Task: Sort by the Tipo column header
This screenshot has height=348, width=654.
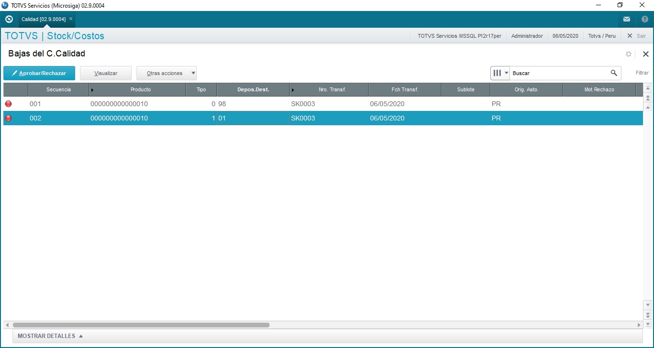Action: [201, 89]
